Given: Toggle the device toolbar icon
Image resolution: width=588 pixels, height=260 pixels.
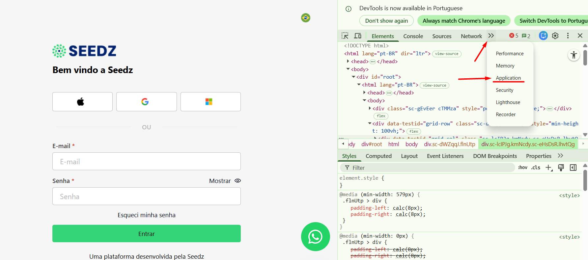Looking at the screenshot, I should click(358, 36).
